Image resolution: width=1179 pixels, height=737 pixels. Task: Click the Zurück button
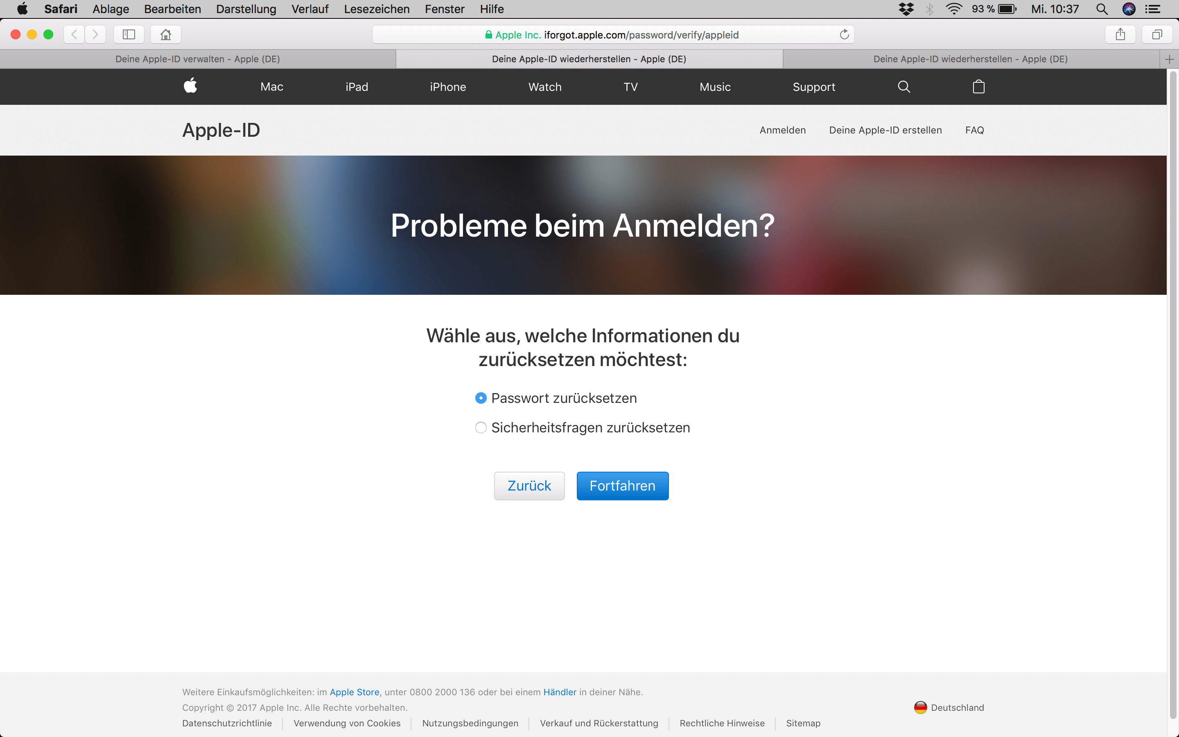(529, 486)
